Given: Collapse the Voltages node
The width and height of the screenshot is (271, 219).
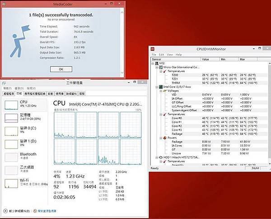Looking at the screenshot, I should pyautogui.click(x=161, y=91).
